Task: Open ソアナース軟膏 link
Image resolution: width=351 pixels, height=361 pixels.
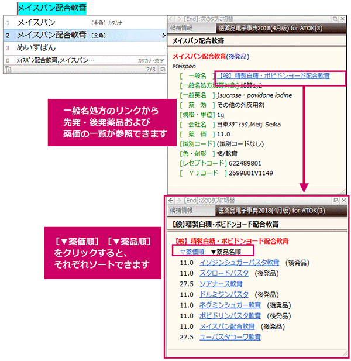Action: tap(221, 284)
